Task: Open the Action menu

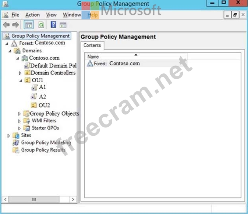Action: pos(33,15)
